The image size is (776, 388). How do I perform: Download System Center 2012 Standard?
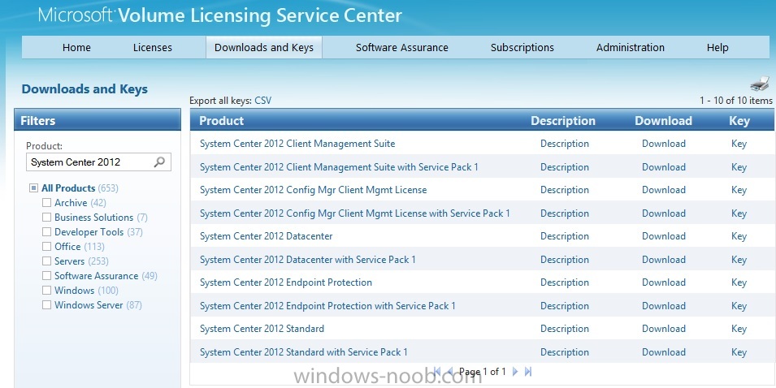click(664, 329)
